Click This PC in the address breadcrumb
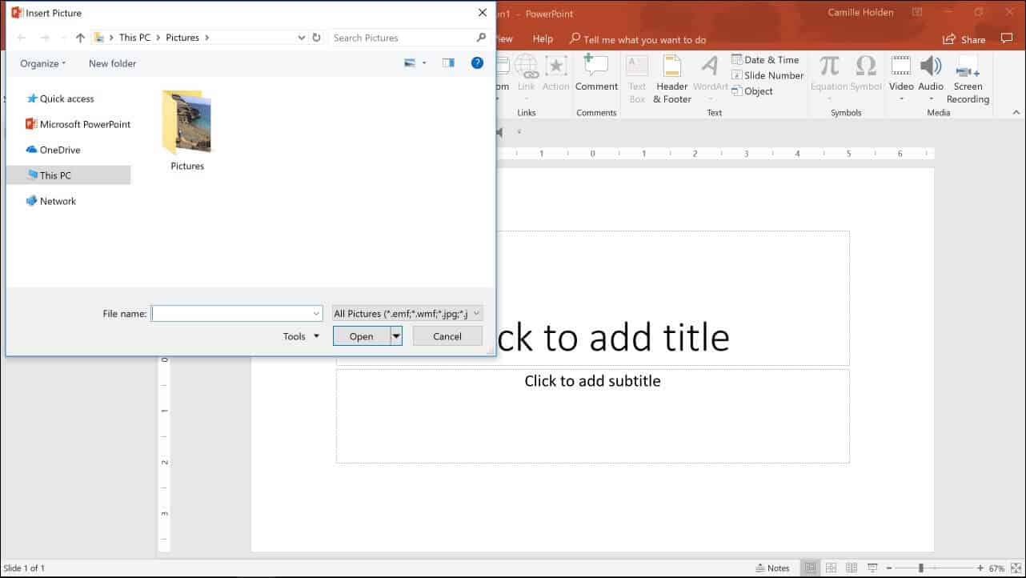The image size is (1026, 578). pos(134,38)
